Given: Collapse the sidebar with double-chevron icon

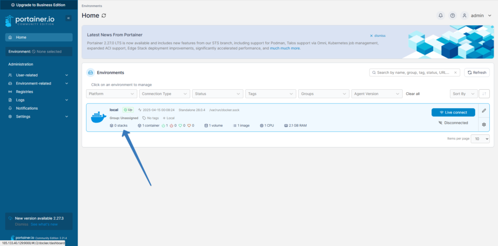Looking at the screenshot, I should click(x=68, y=18).
